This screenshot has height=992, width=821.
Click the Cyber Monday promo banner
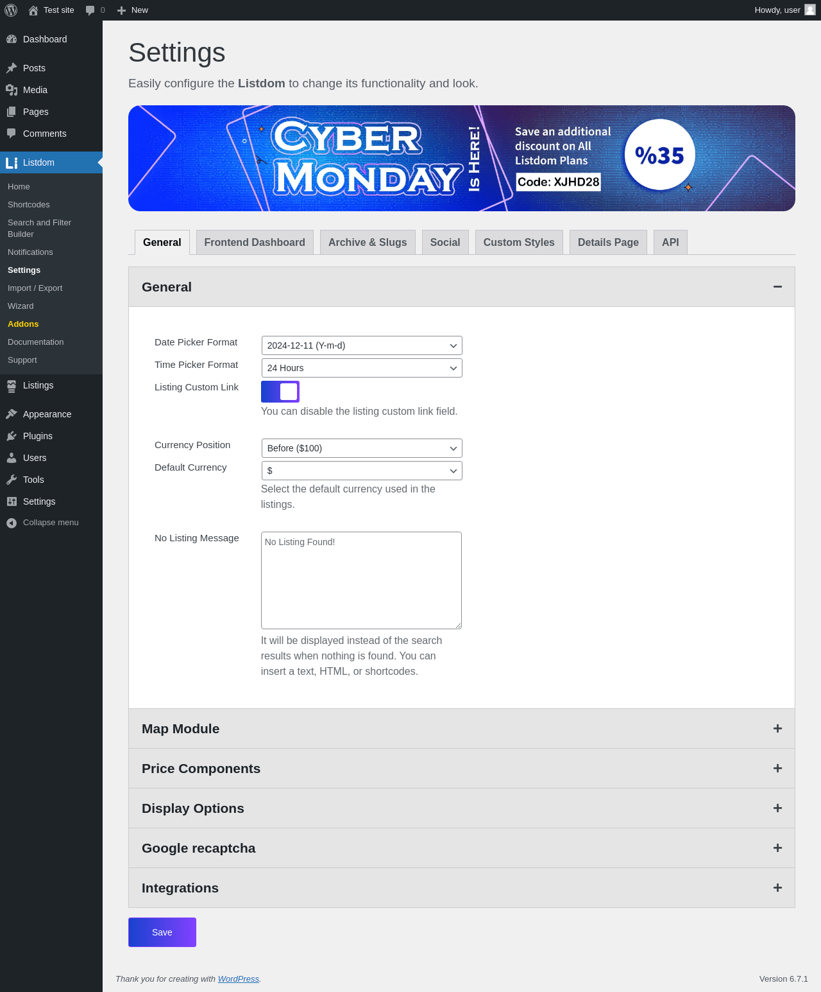(462, 158)
